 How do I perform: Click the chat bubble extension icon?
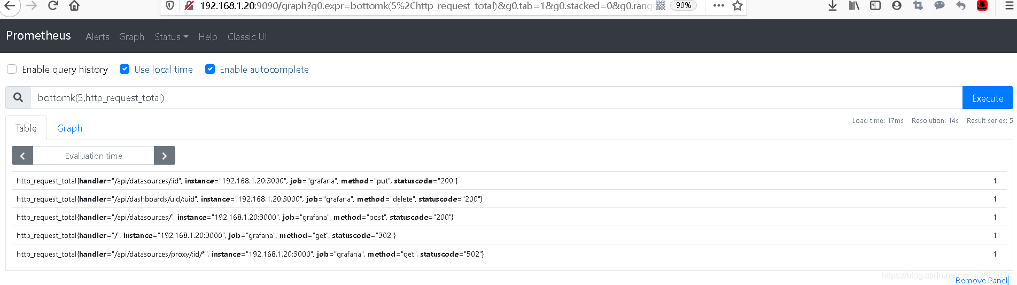(940, 6)
